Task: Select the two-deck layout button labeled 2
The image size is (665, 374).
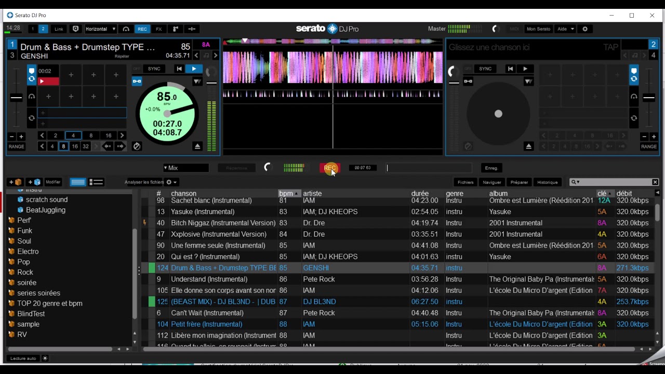Action: click(x=43, y=29)
